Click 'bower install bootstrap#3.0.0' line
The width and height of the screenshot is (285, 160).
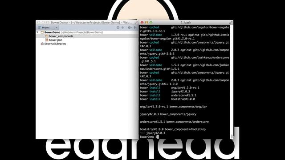pos(167,99)
